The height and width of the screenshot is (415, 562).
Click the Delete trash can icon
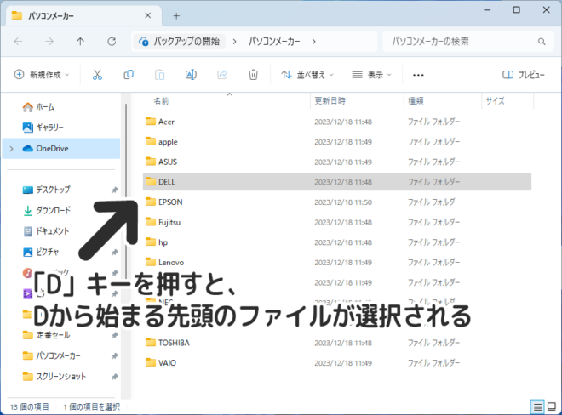click(x=253, y=75)
